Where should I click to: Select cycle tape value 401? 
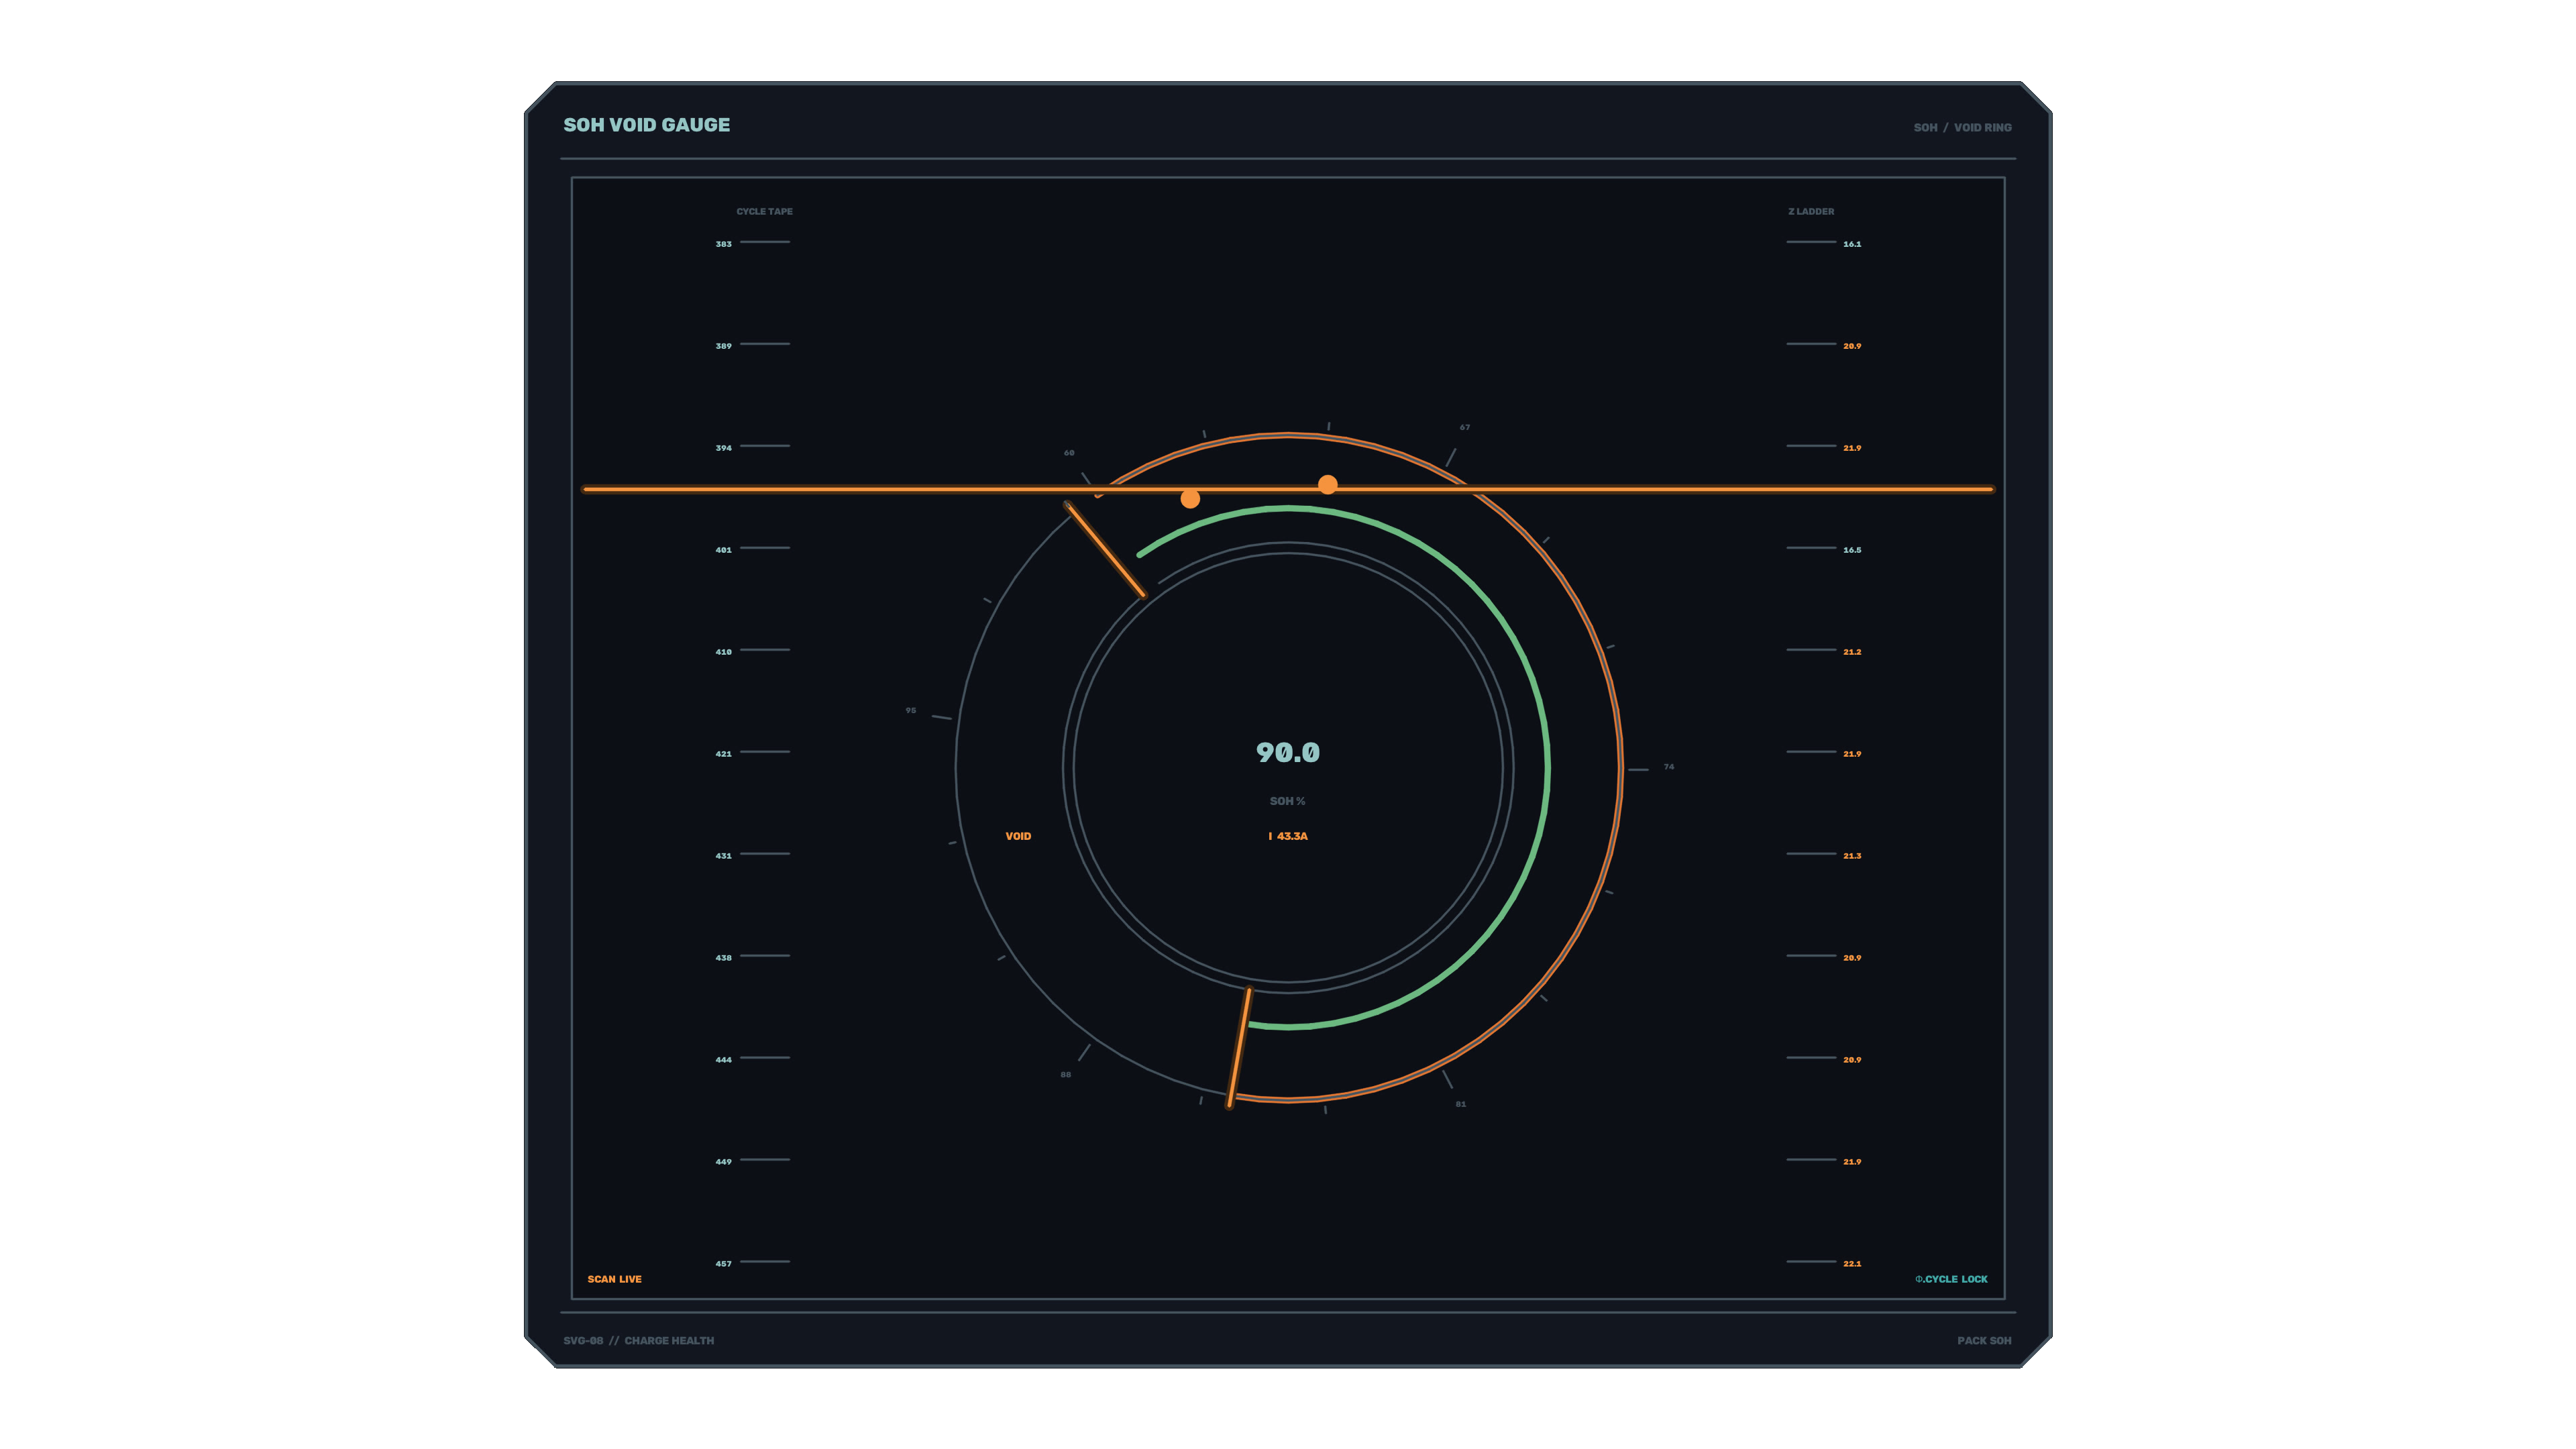click(723, 550)
